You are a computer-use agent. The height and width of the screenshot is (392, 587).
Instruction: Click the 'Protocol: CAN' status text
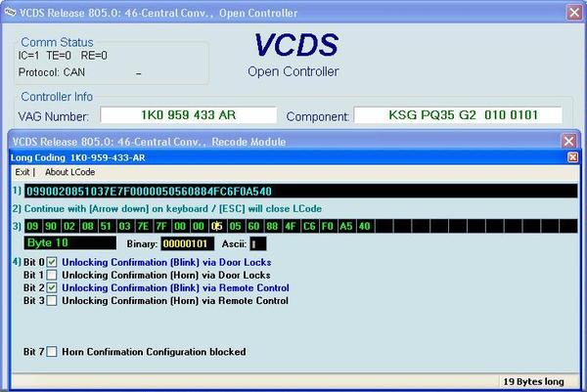pos(52,71)
